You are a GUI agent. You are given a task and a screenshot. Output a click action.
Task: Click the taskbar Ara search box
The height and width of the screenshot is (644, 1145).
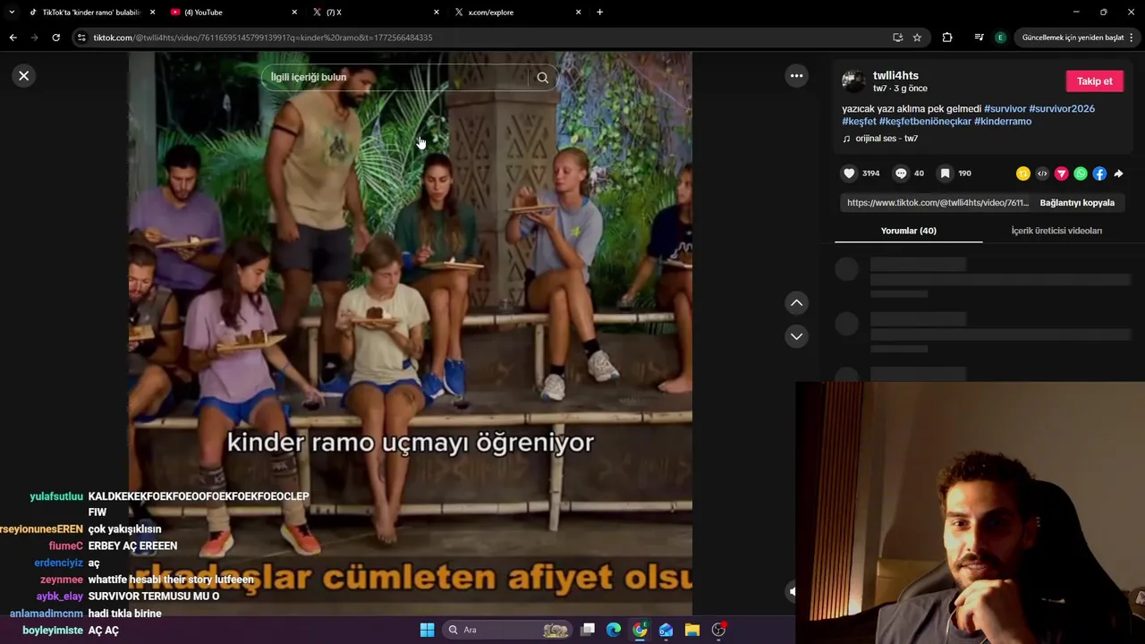tap(507, 630)
